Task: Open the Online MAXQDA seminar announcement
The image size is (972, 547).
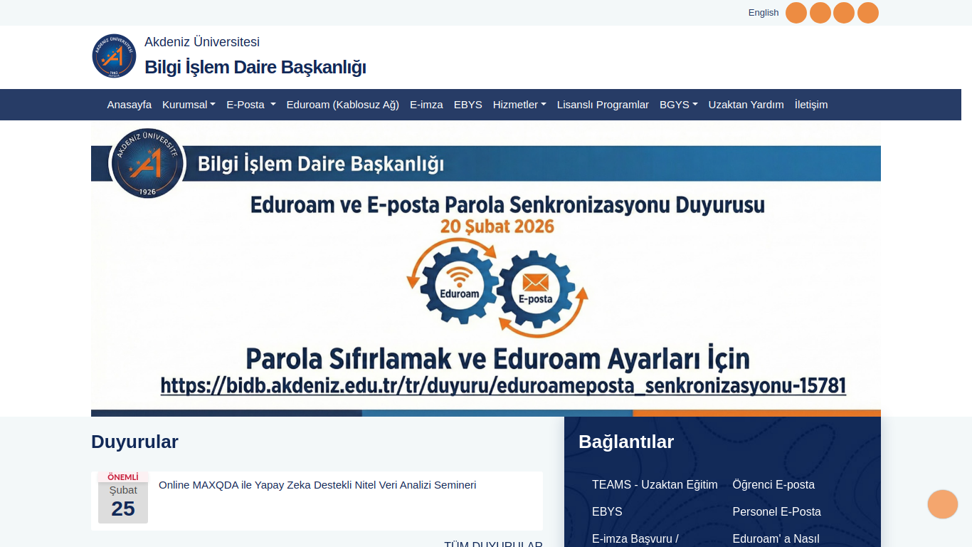Action: point(317,485)
